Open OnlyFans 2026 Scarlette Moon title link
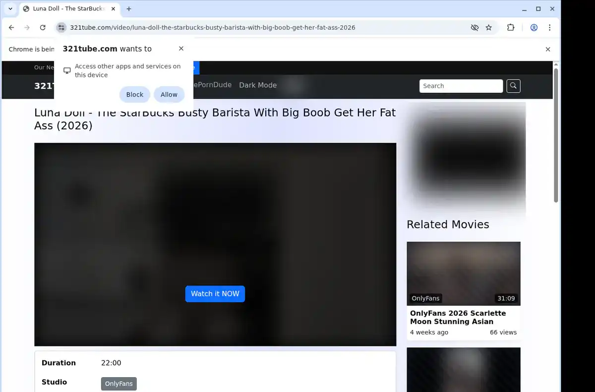The image size is (595, 392). point(458,317)
